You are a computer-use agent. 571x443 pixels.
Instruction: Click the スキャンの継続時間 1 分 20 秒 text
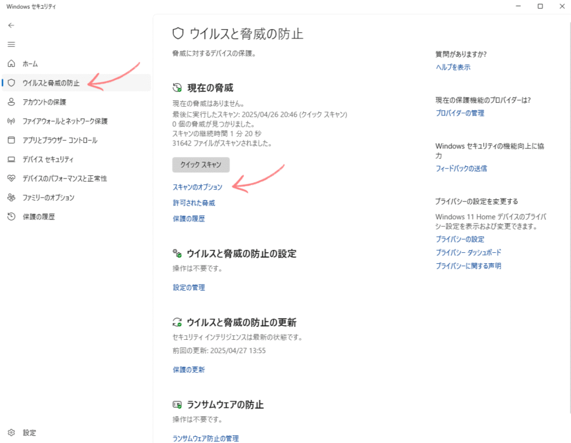click(x=217, y=134)
